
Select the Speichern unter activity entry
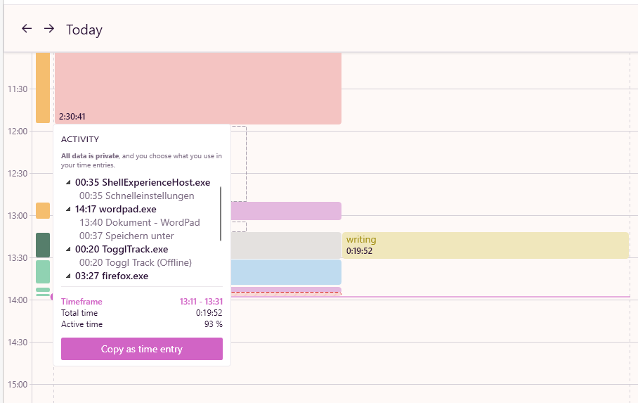pos(126,236)
